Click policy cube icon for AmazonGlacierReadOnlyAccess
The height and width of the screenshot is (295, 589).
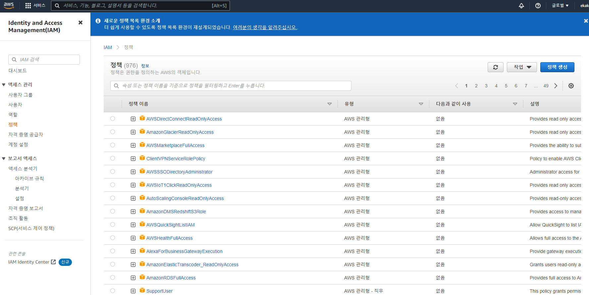[x=142, y=131]
